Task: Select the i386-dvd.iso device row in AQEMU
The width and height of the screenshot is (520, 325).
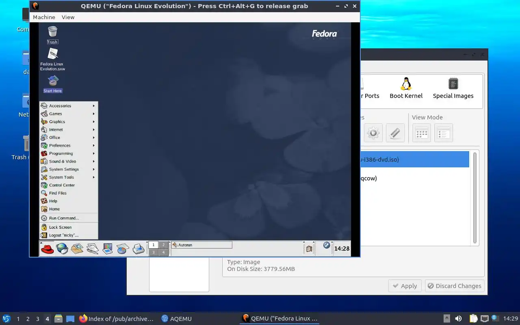Action: (x=414, y=160)
